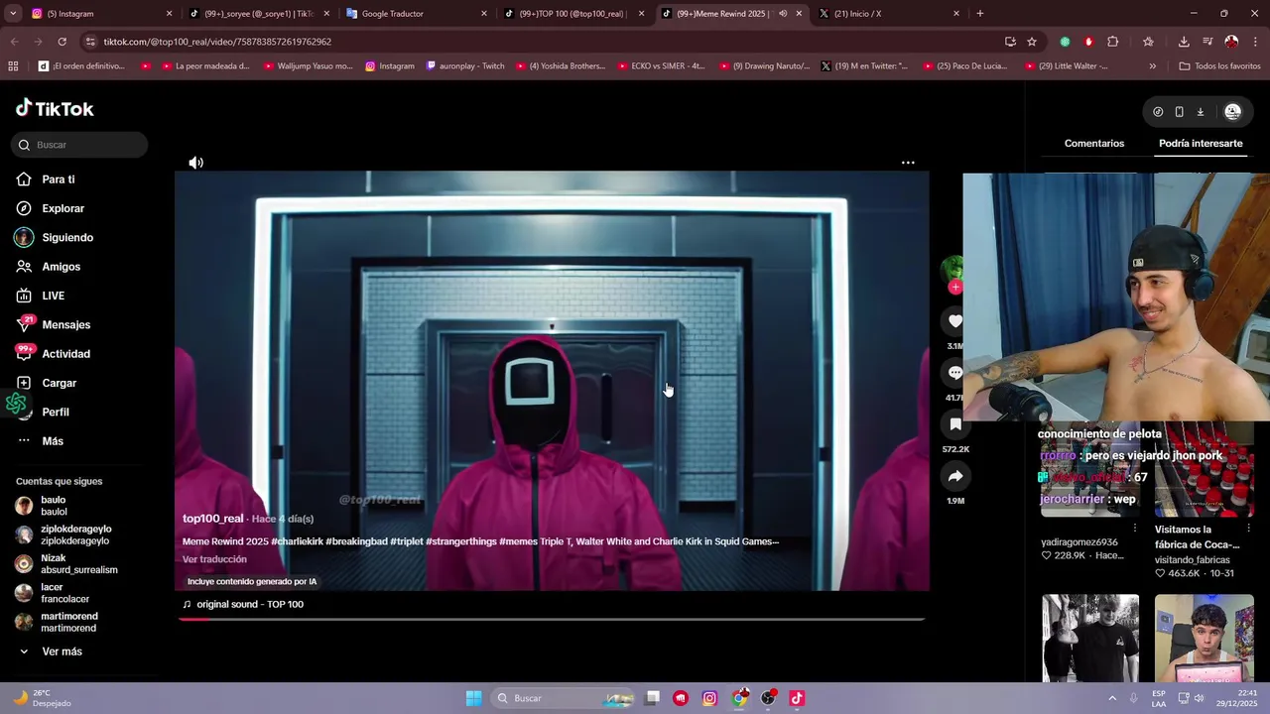Open TikTok profile avatar top right
Viewport: 1270px width, 714px height.
pyautogui.click(x=1232, y=112)
